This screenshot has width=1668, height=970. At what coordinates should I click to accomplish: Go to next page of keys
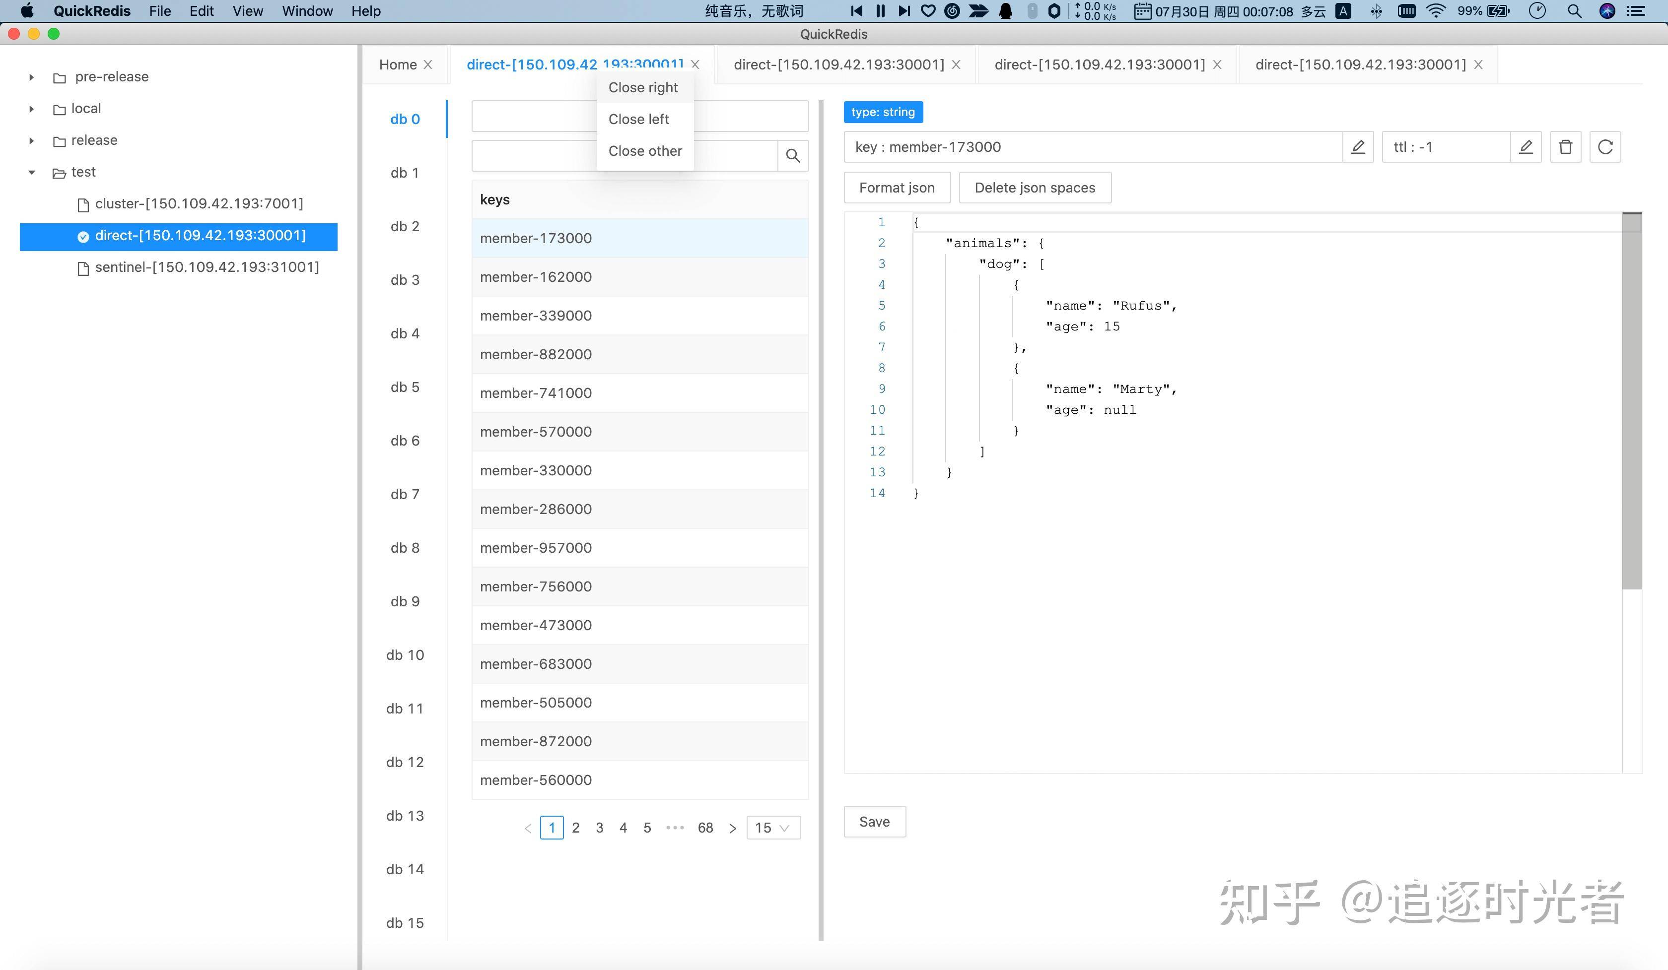(x=732, y=829)
